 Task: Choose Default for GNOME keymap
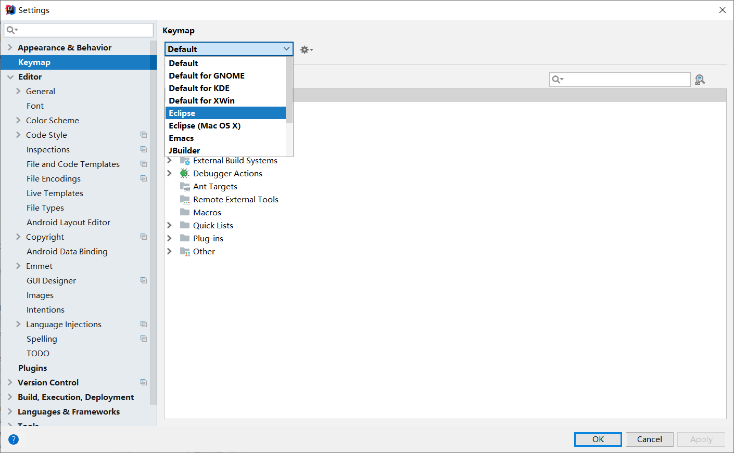point(225,75)
